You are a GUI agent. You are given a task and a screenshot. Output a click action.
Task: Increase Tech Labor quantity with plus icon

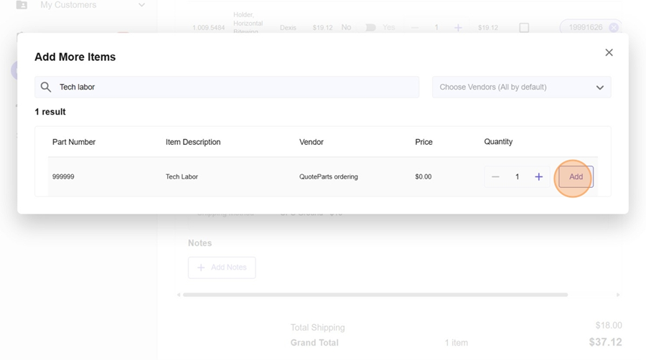click(538, 176)
